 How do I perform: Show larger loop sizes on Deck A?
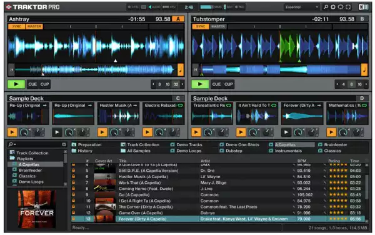[x=182, y=84]
